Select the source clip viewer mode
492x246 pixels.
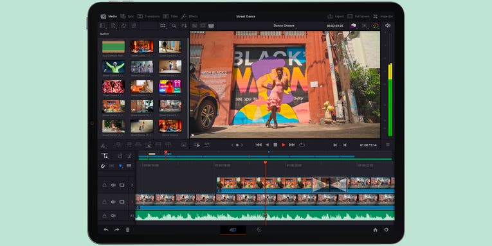coord(194,26)
